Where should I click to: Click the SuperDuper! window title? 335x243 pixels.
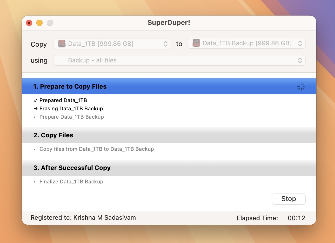tap(169, 23)
